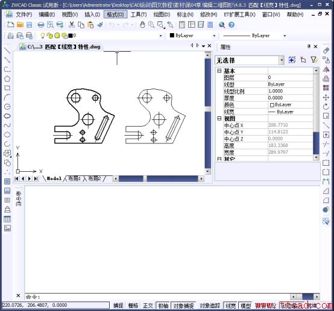The width and height of the screenshot is (334, 311).
Task: Toggle 线宽 lineweight display
Action: [230, 306]
